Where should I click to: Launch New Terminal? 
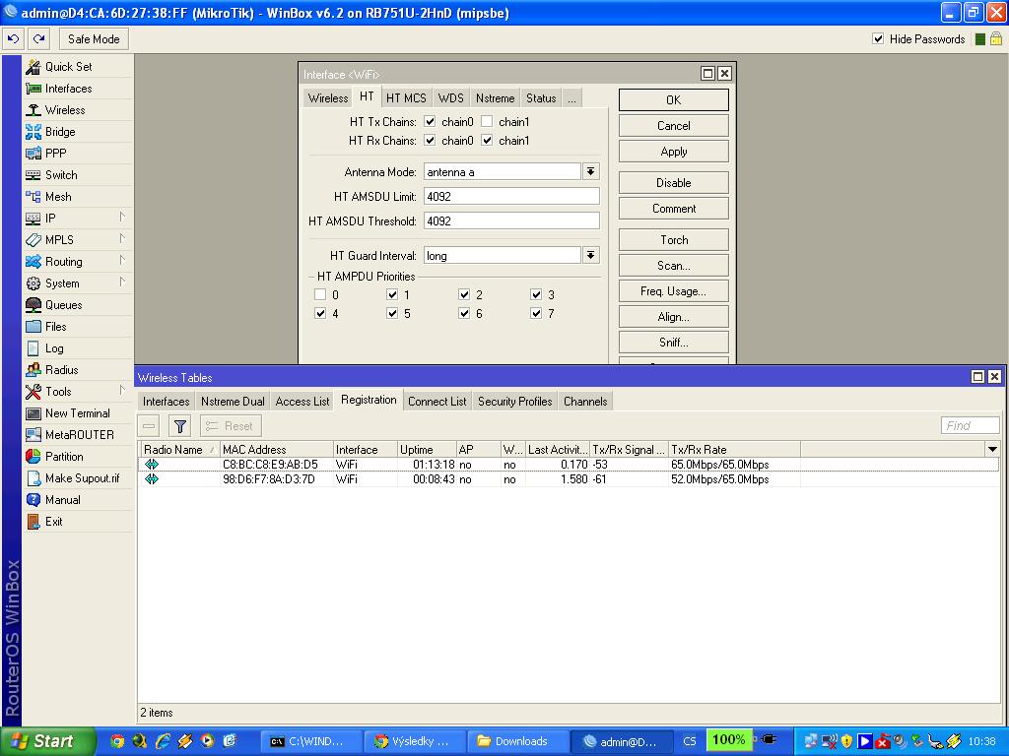pyautogui.click(x=77, y=413)
